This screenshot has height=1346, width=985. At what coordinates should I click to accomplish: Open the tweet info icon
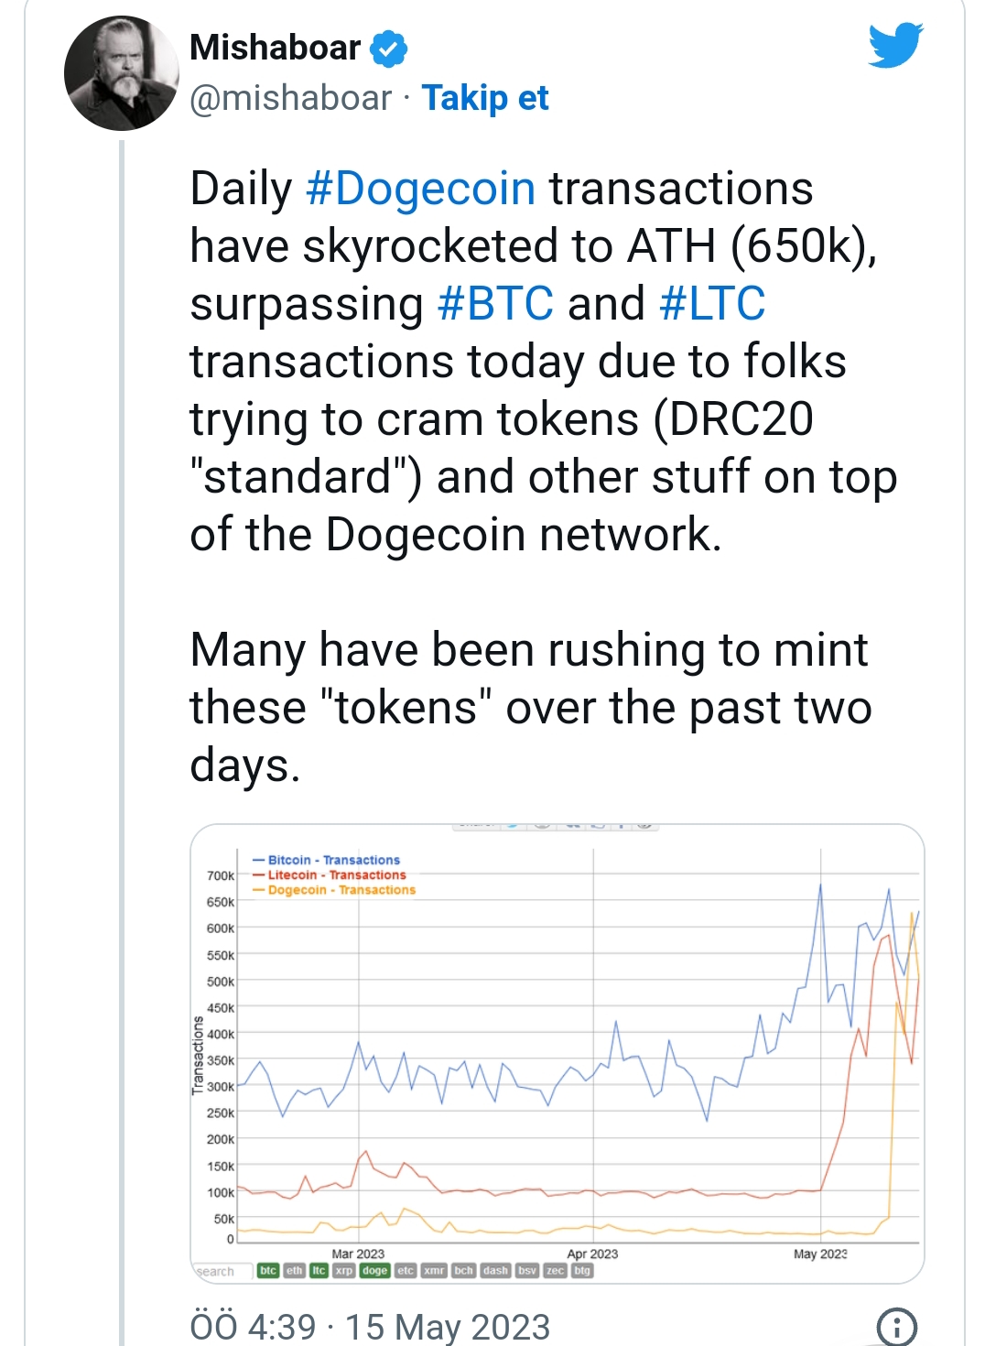pyautogui.click(x=896, y=1326)
